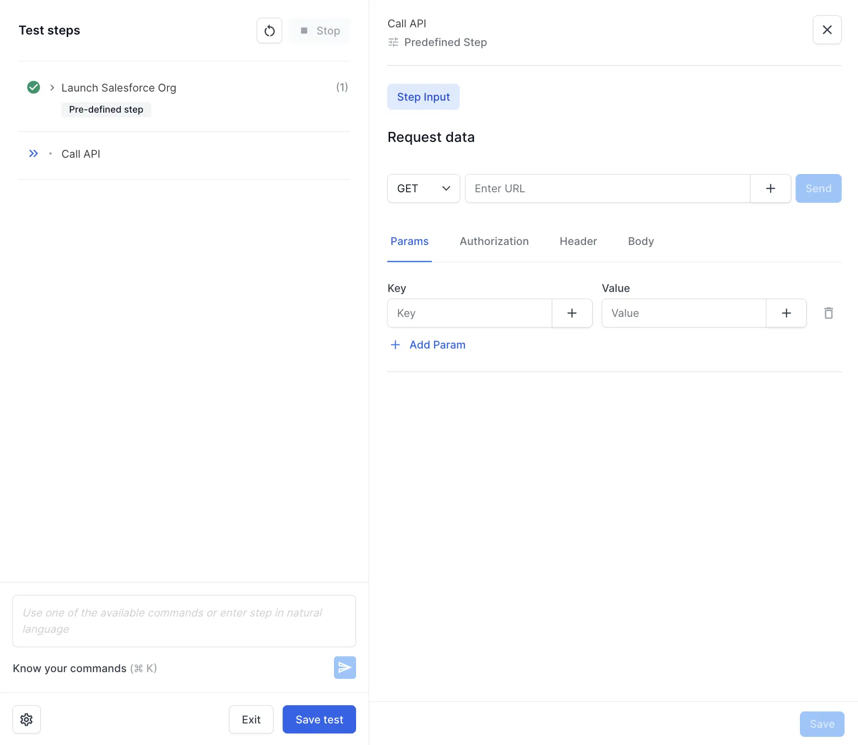
Task: Expand the Launch Salesforce Org step
Action: [x=52, y=87]
